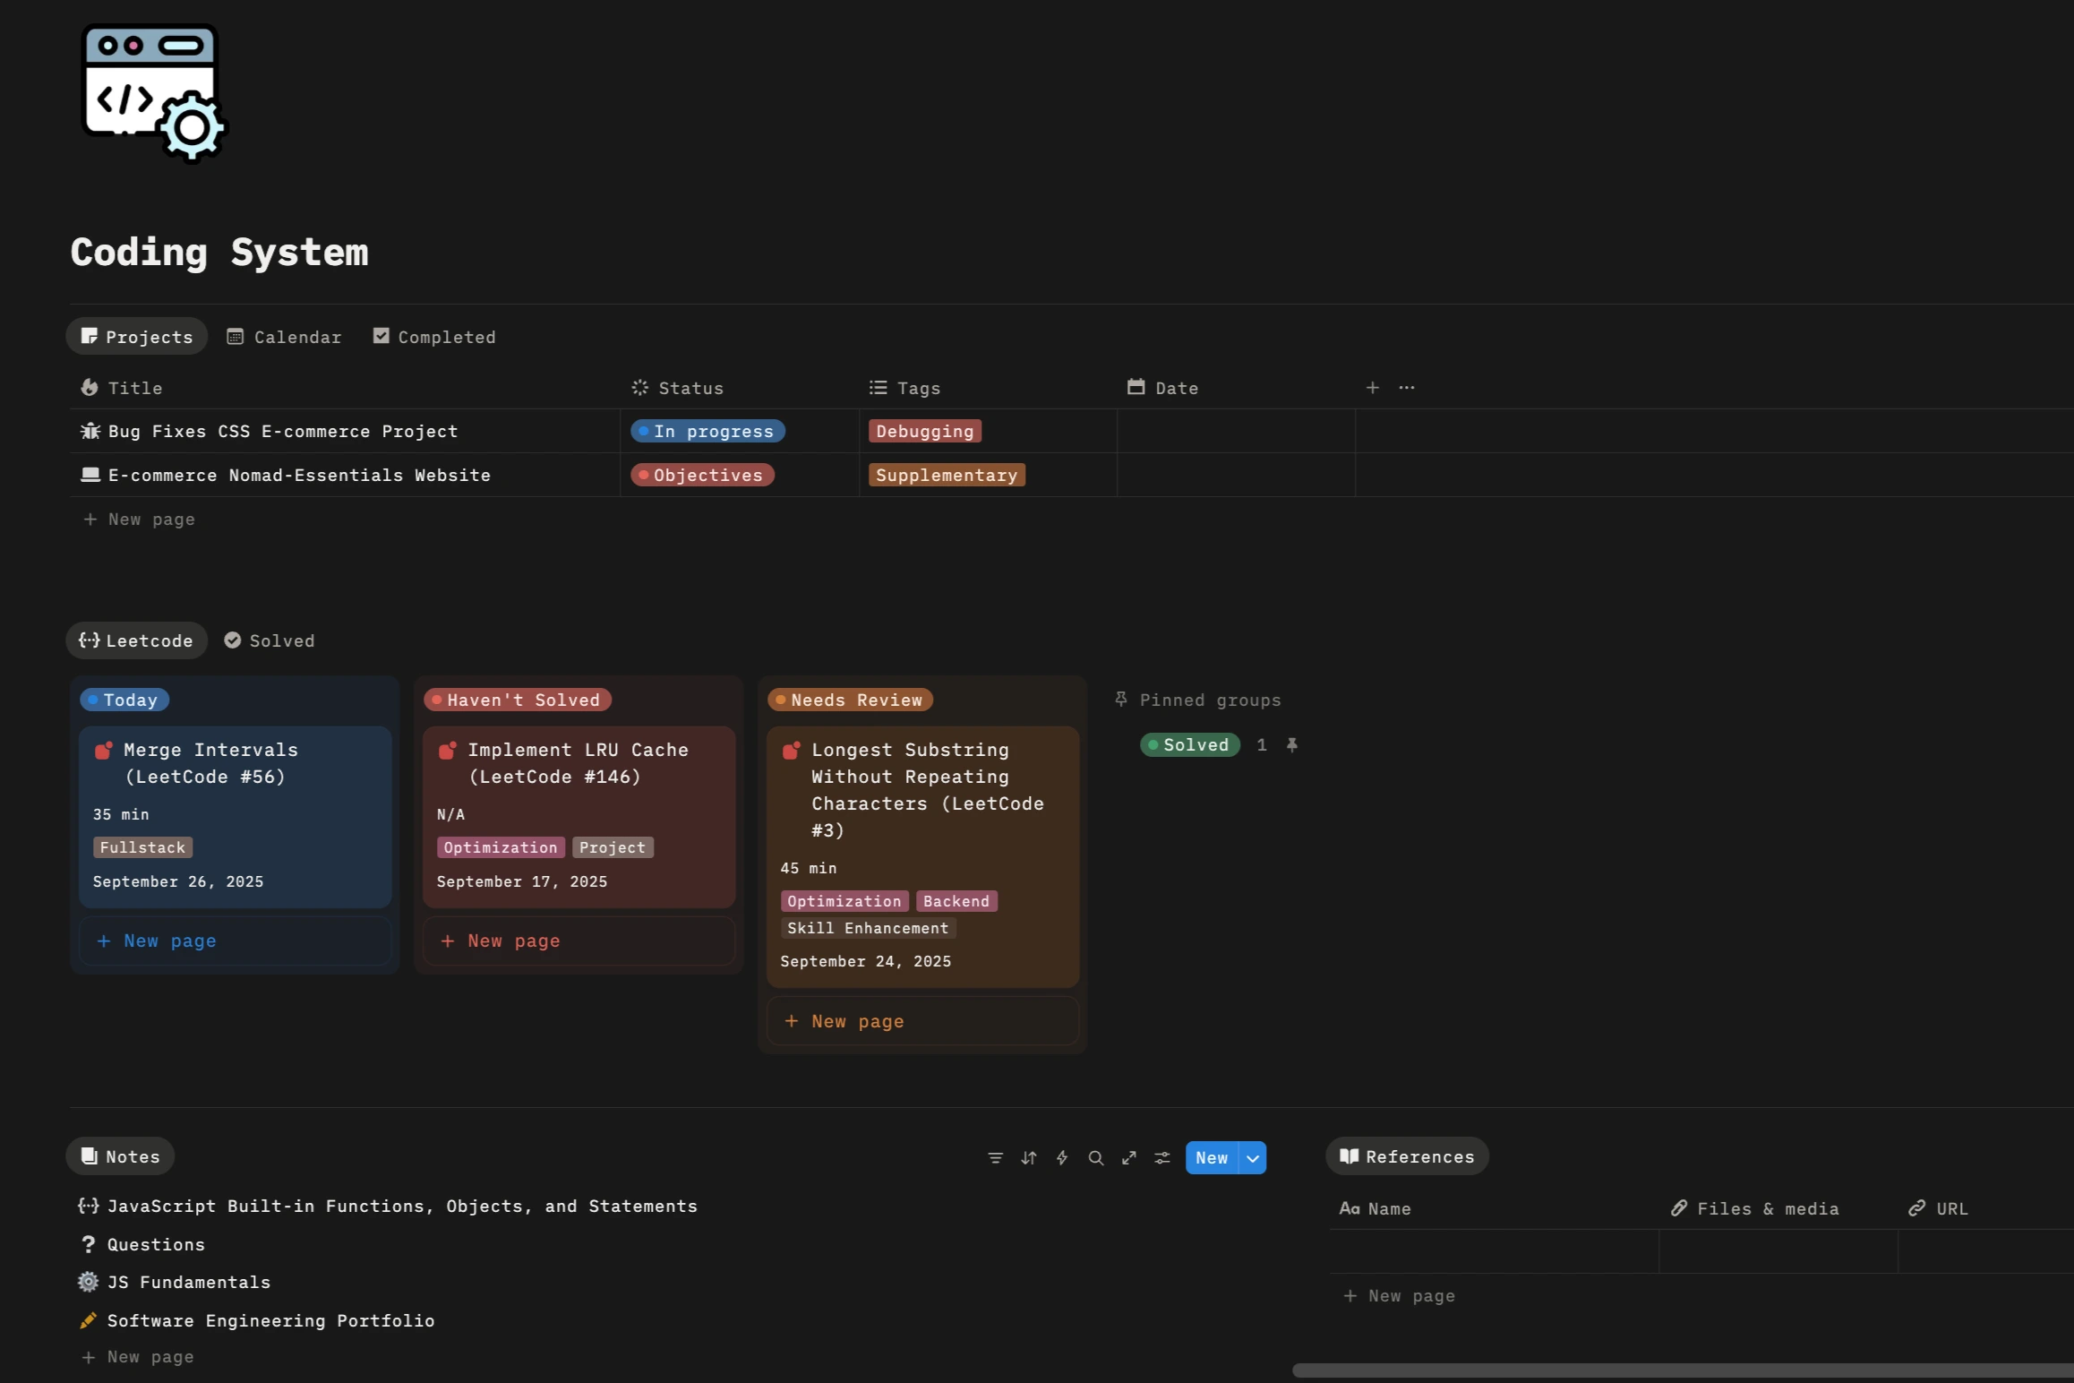Click the Leetcode braces icon
Viewport: 2074px width, 1383px height.
[90, 640]
